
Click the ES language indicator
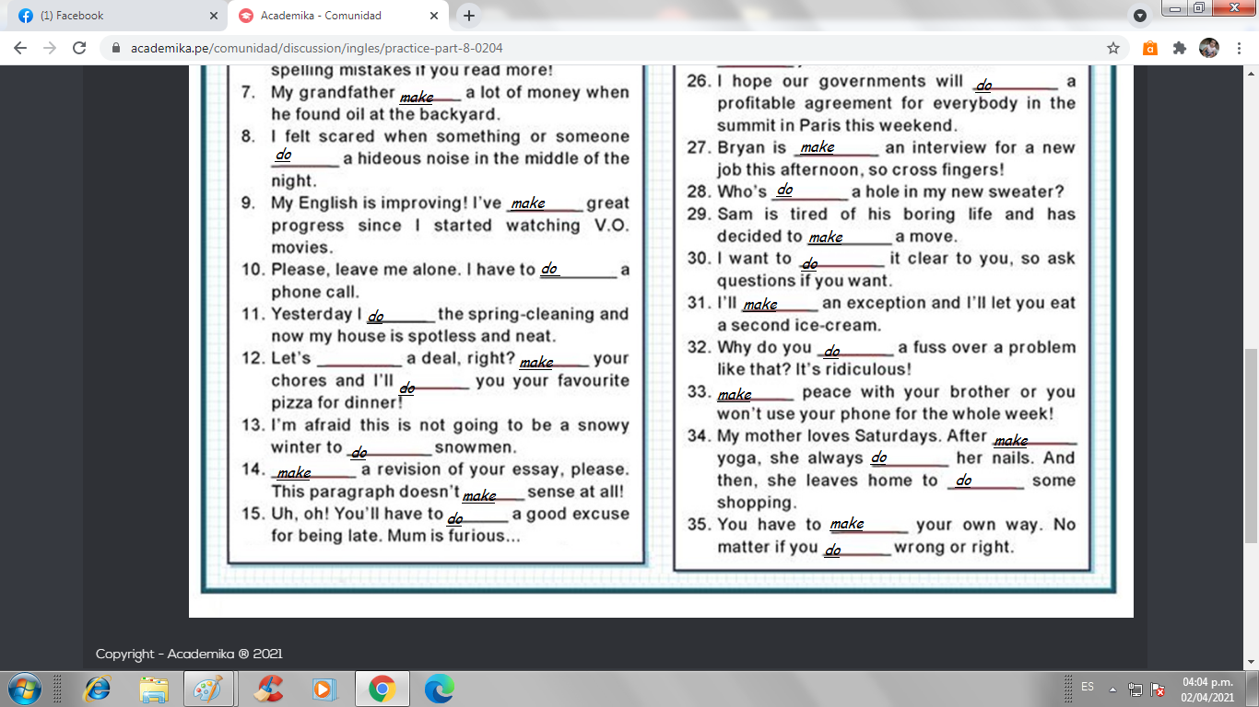click(1088, 687)
